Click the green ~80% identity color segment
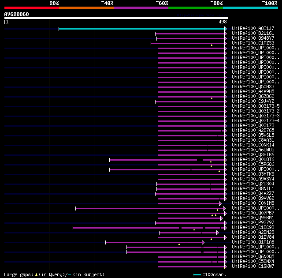Screen dimensions: 282x278 coord(196,8)
